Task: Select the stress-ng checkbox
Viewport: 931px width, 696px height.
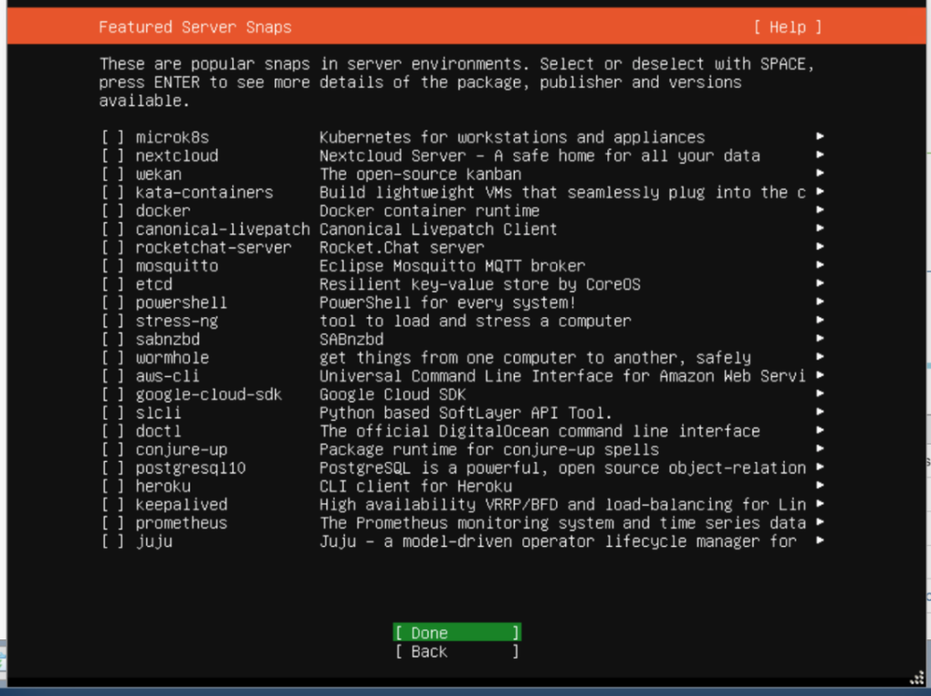Action: (x=112, y=322)
